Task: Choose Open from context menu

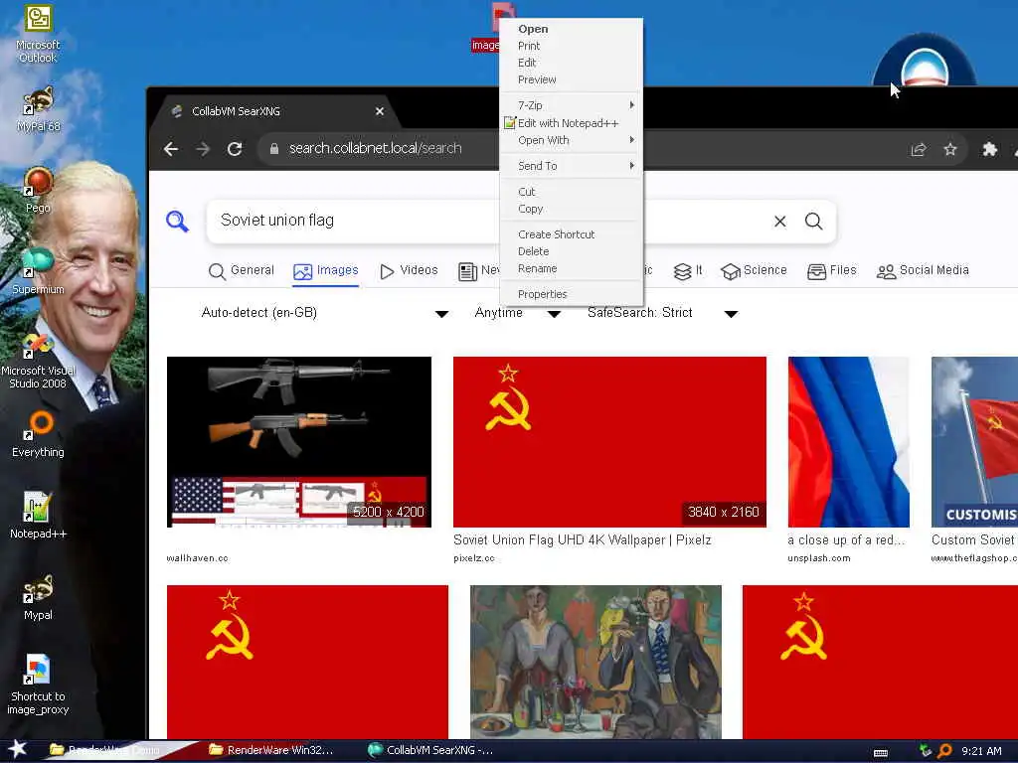Action: (572, 29)
